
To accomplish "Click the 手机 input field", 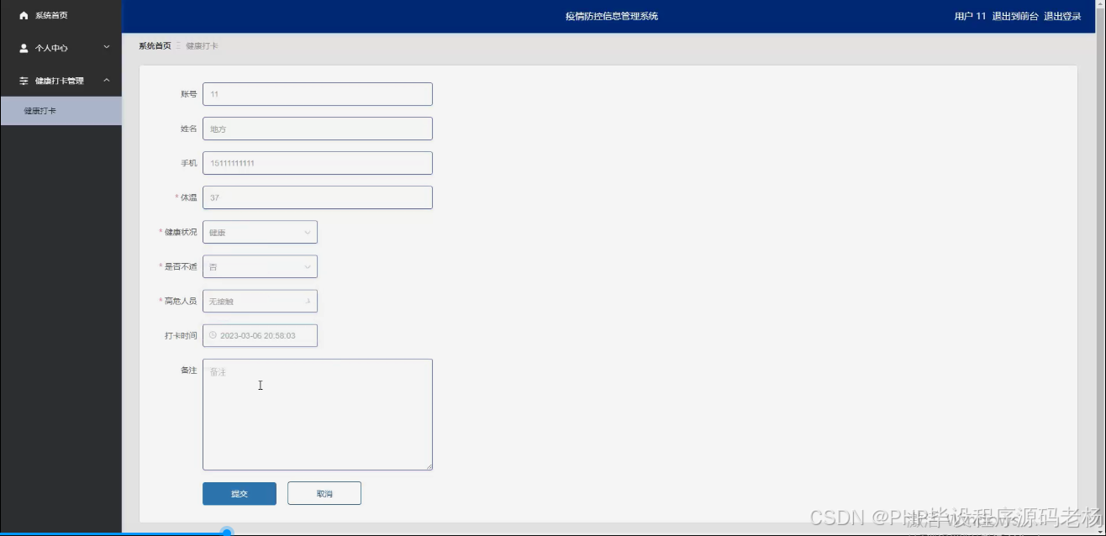I will click(318, 163).
